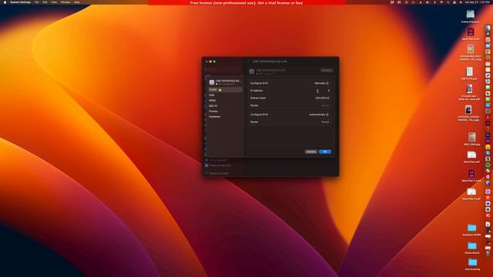Open the Edit menu
The width and height of the screenshot is (493, 277).
[x=45, y=2]
